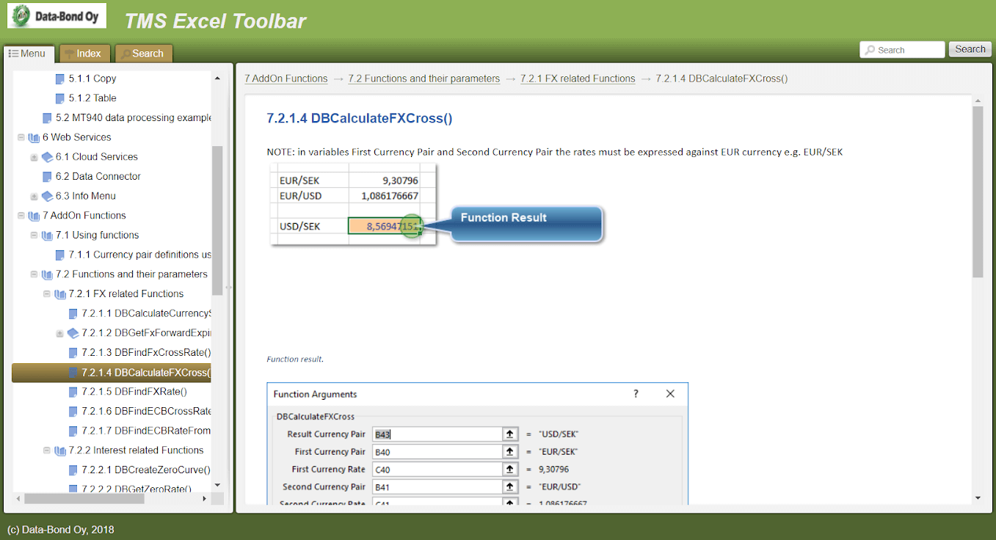The width and height of the screenshot is (996, 540).
Task: Open 6.2 Data Connector topic
Action: (98, 177)
